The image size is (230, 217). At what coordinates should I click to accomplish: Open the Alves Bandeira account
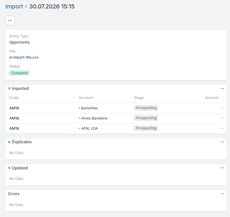pyautogui.click(x=94, y=118)
